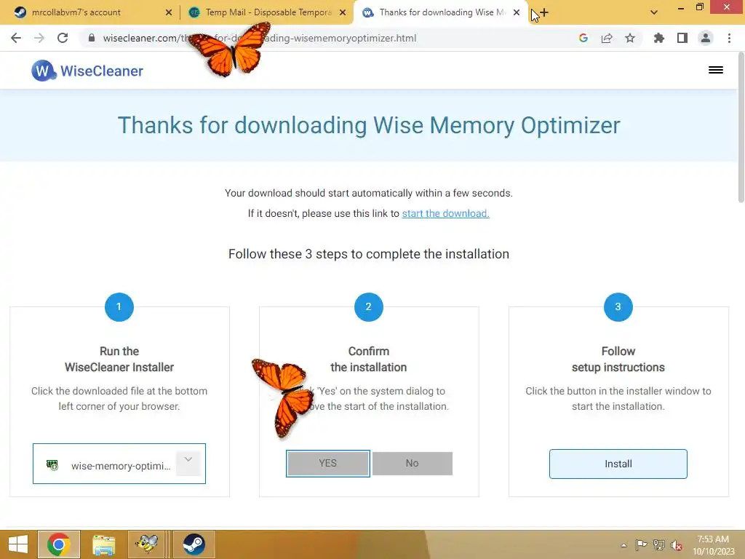This screenshot has width=745, height=559.
Task: Share this page via share icon
Action: coord(607,38)
